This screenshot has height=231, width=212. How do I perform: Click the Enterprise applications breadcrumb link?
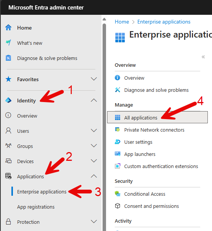pos(164,22)
